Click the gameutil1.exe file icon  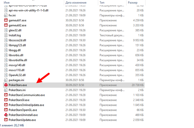point(6,20)
